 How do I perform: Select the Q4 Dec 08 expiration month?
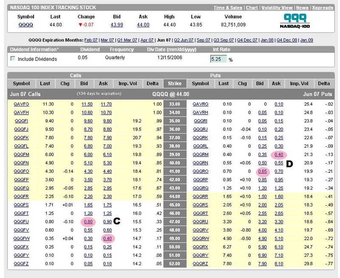click(x=287, y=40)
